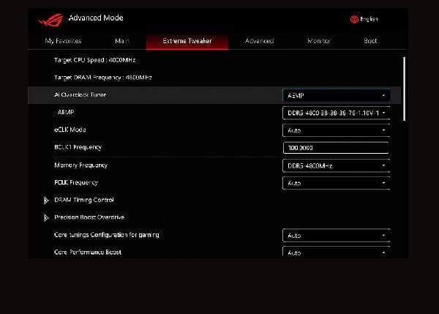The width and height of the screenshot is (439, 314).
Task: Click the Core Performance Boost label
Action: 88,252
